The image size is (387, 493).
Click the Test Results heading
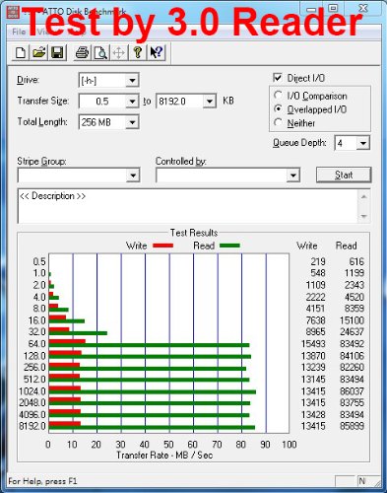[194, 233]
